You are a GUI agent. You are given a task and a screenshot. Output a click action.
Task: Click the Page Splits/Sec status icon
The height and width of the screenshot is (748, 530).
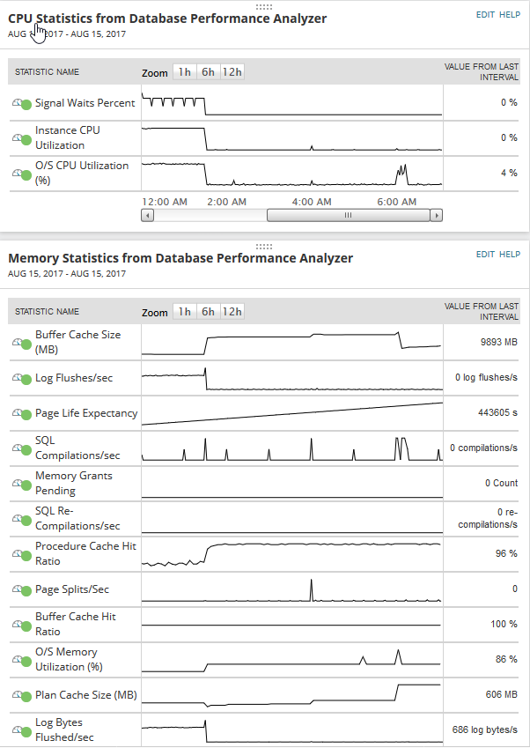(22, 589)
